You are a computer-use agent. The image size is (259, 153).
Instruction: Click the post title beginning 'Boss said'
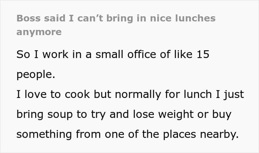(x=116, y=25)
